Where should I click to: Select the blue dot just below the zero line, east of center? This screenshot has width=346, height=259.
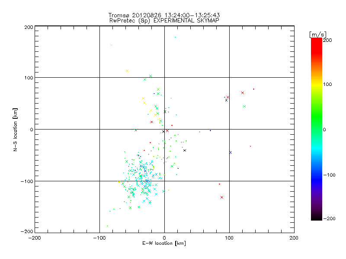[210, 131]
